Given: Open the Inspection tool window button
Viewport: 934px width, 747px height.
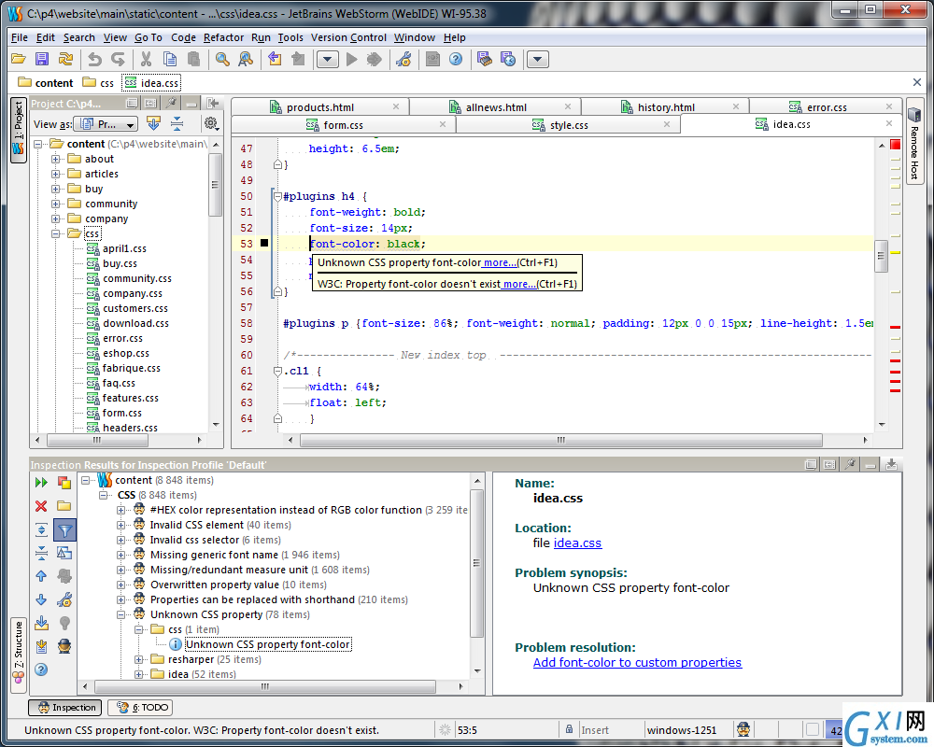Looking at the screenshot, I should pyautogui.click(x=65, y=707).
